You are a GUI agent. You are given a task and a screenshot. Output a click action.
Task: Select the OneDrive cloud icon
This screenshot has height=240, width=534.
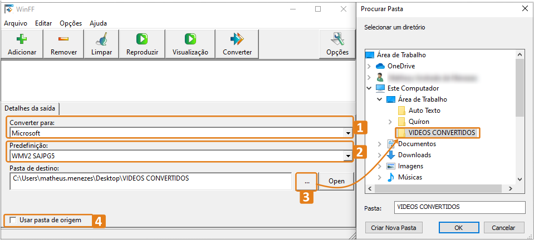coord(380,66)
